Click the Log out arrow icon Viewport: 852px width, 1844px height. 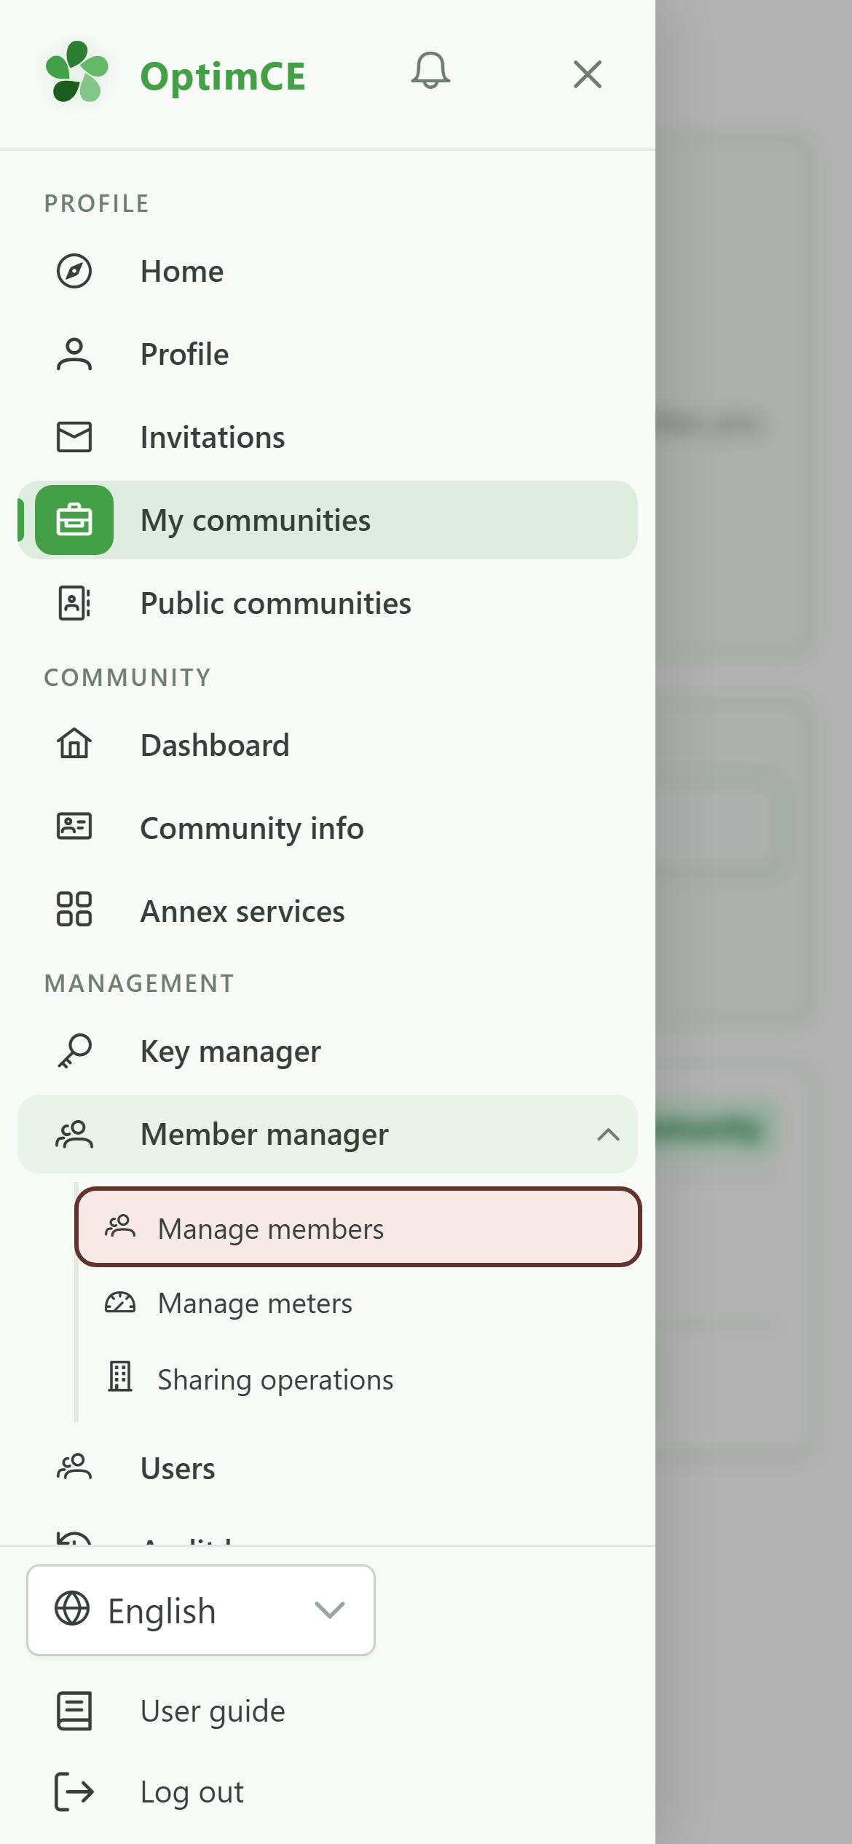(74, 1791)
